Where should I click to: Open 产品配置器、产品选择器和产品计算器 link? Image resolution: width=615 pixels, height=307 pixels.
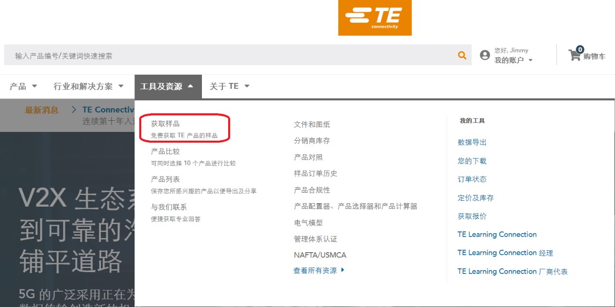coord(355,206)
